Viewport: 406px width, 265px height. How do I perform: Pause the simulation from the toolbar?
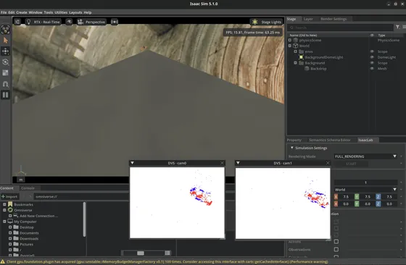[6, 95]
